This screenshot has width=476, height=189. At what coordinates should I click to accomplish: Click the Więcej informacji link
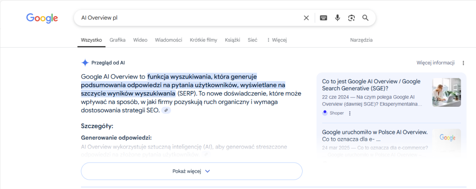click(436, 63)
